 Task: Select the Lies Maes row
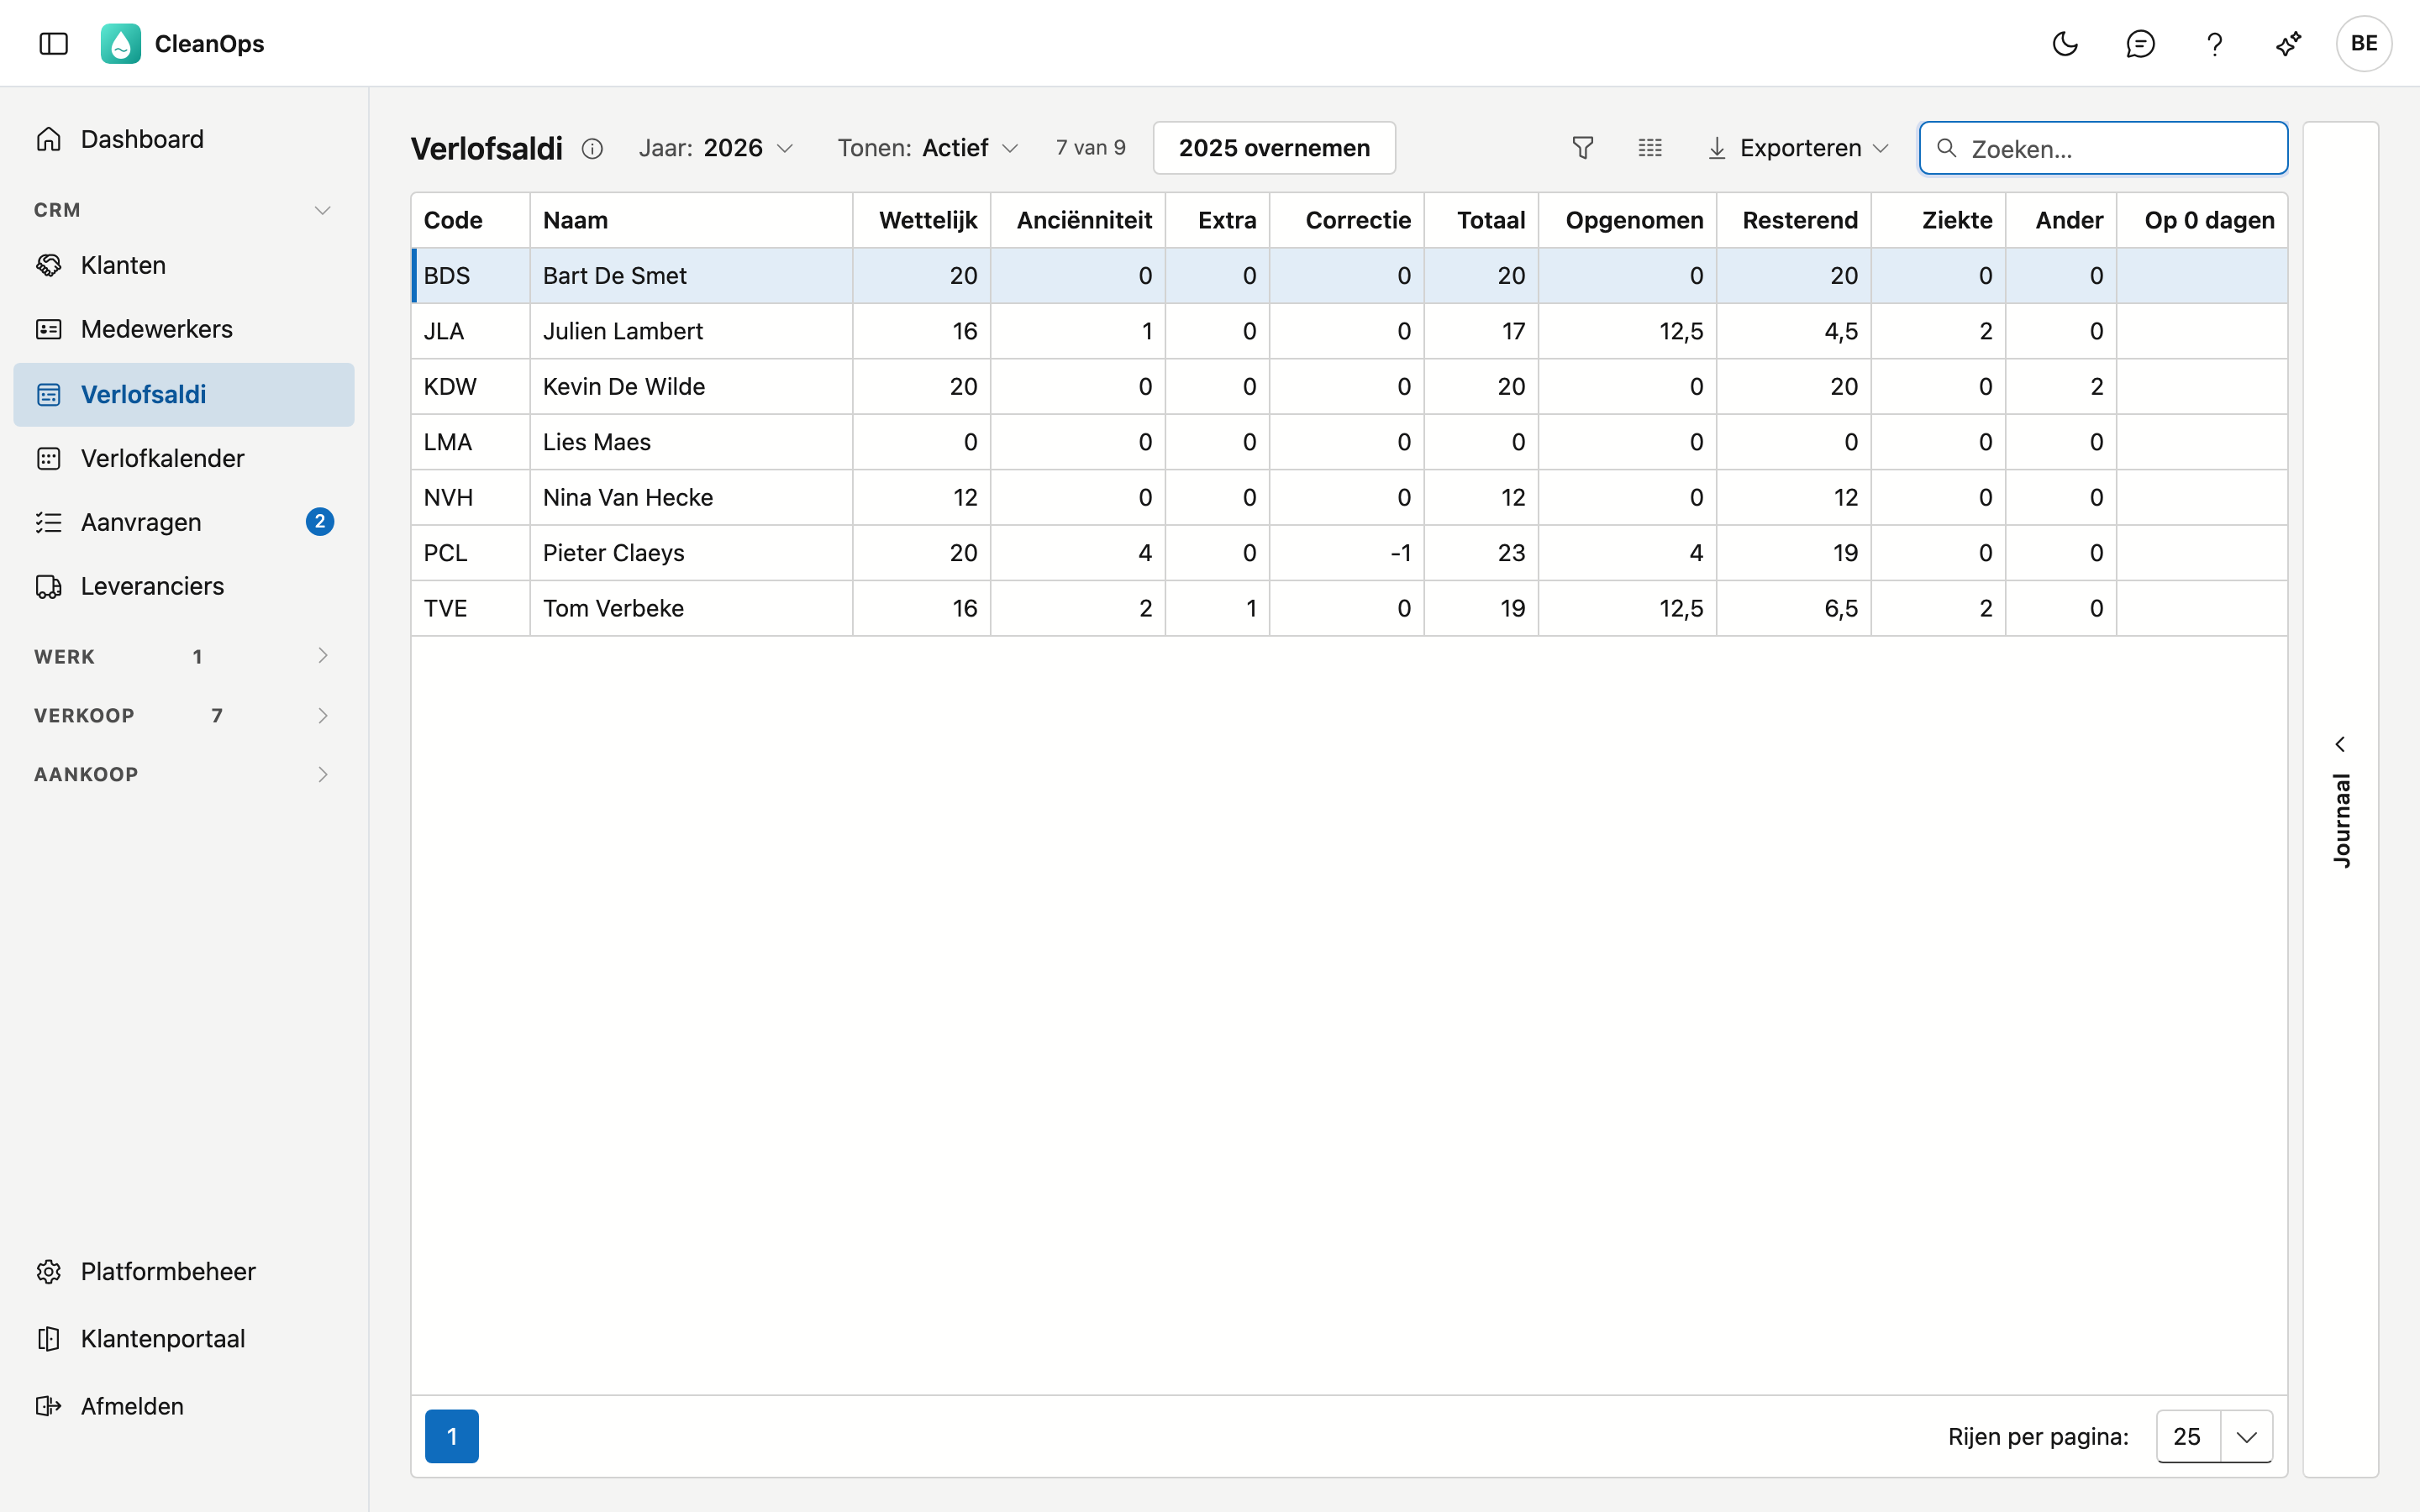click(1349, 442)
